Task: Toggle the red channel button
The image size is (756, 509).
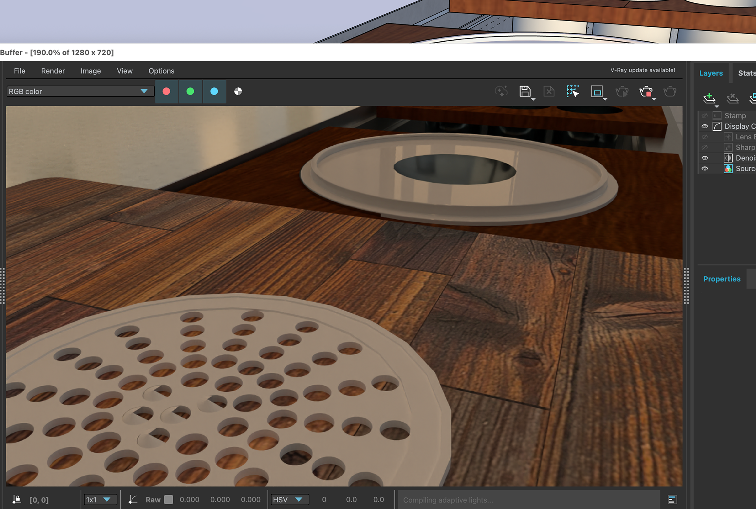Action: click(167, 91)
